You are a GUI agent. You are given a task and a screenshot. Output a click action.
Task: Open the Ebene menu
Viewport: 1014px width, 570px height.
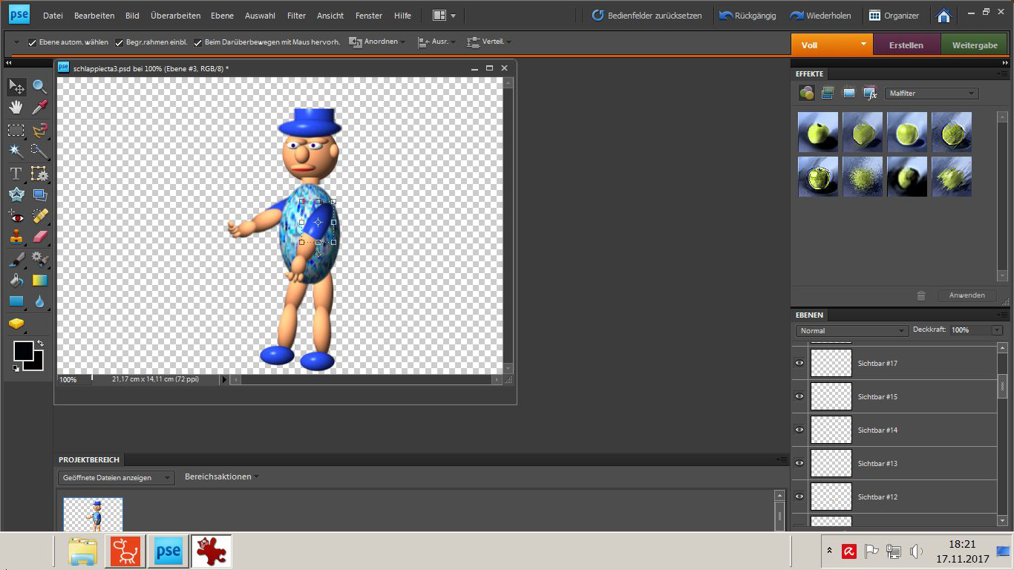point(222,16)
